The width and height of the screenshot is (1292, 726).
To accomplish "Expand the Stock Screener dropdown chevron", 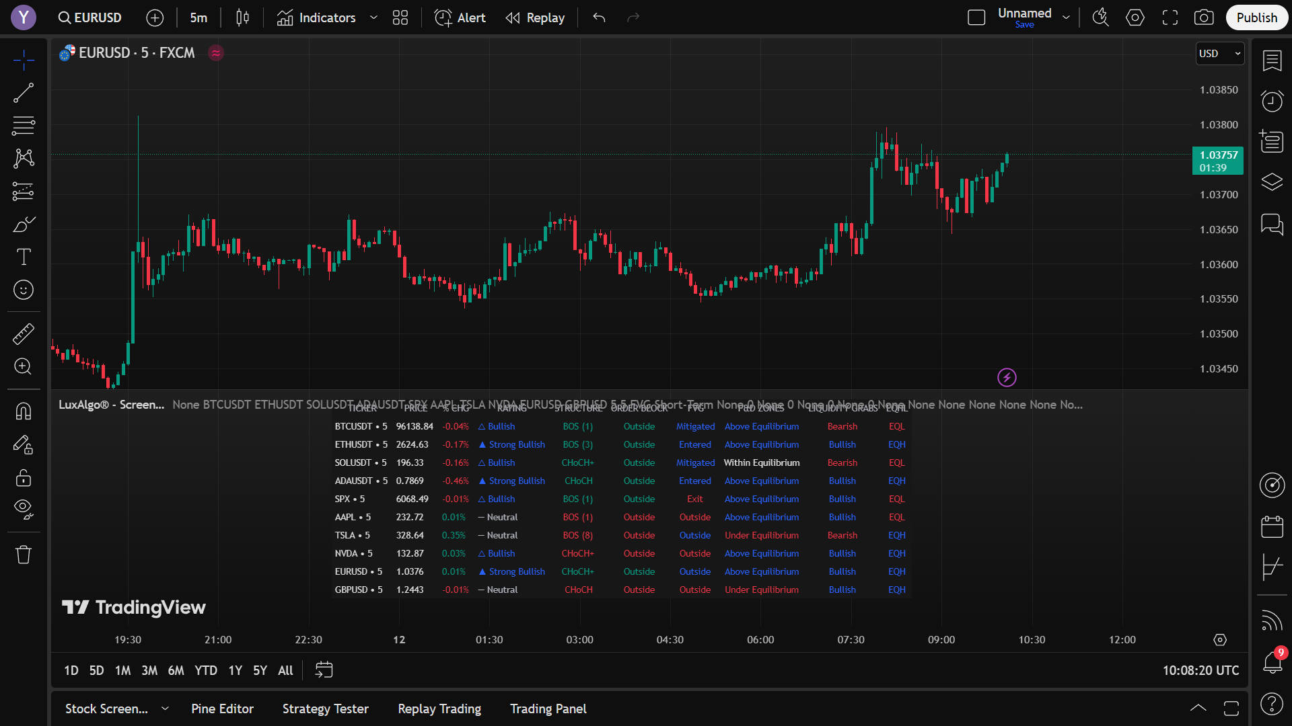I will (x=165, y=709).
